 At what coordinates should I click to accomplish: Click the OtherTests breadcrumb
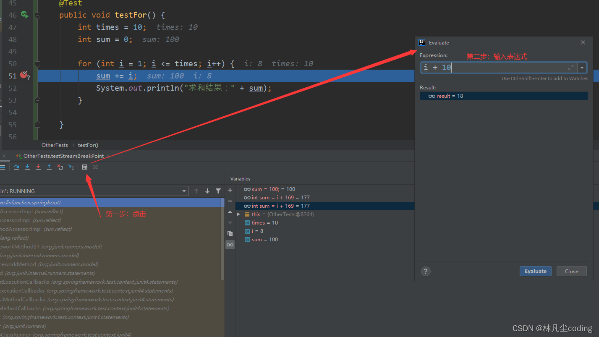(55, 145)
